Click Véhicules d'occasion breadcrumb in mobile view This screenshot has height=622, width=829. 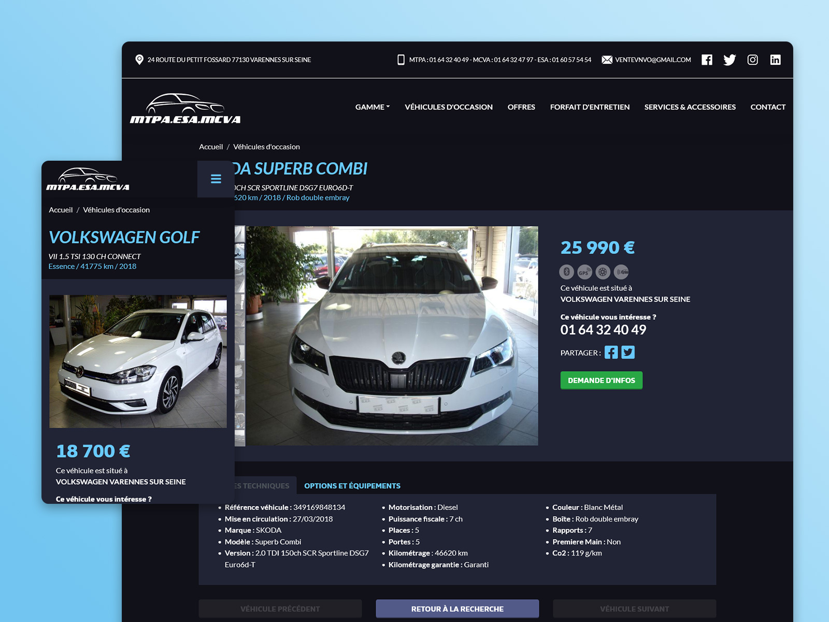click(x=116, y=210)
